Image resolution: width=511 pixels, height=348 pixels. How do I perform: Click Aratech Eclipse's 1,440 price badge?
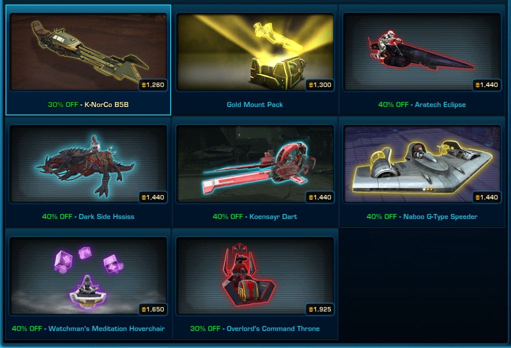coord(486,85)
